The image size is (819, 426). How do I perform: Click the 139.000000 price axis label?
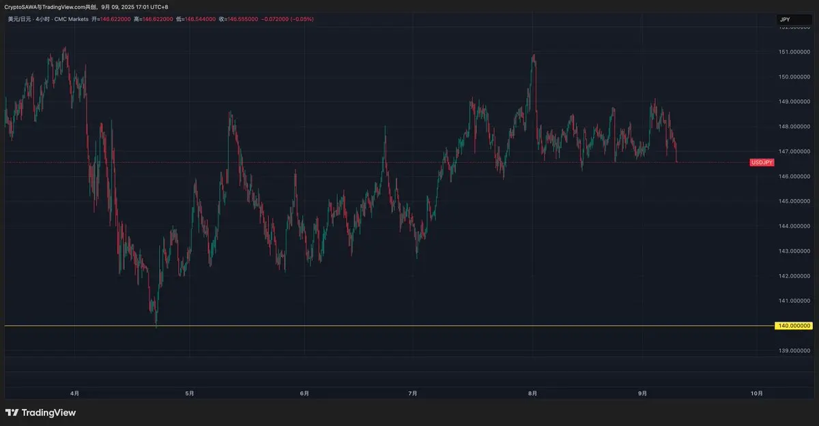tap(794, 350)
